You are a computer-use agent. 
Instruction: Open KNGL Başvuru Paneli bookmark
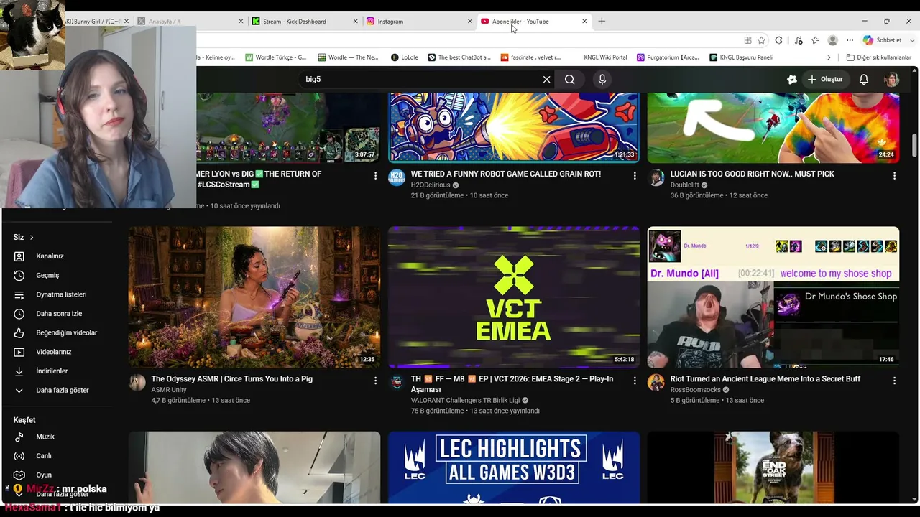pos(741,57)
